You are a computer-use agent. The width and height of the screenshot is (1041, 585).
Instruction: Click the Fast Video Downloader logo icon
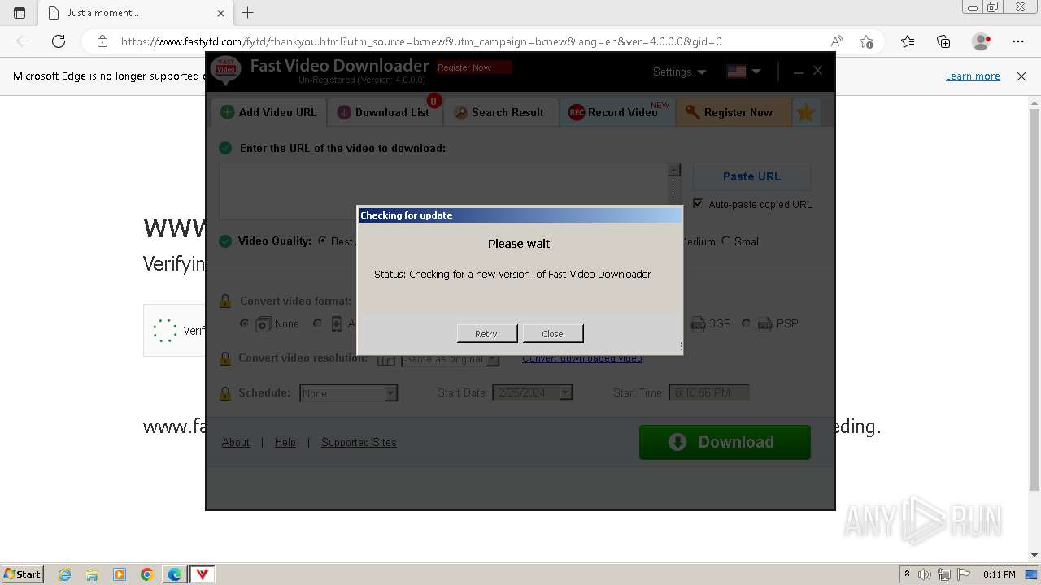226,71
